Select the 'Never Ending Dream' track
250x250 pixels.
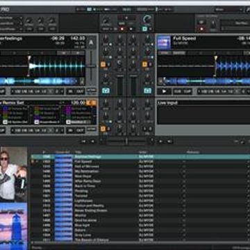[140, 210]
